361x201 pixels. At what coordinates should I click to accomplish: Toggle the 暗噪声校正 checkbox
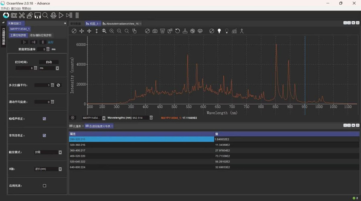[x=44, y=119]
